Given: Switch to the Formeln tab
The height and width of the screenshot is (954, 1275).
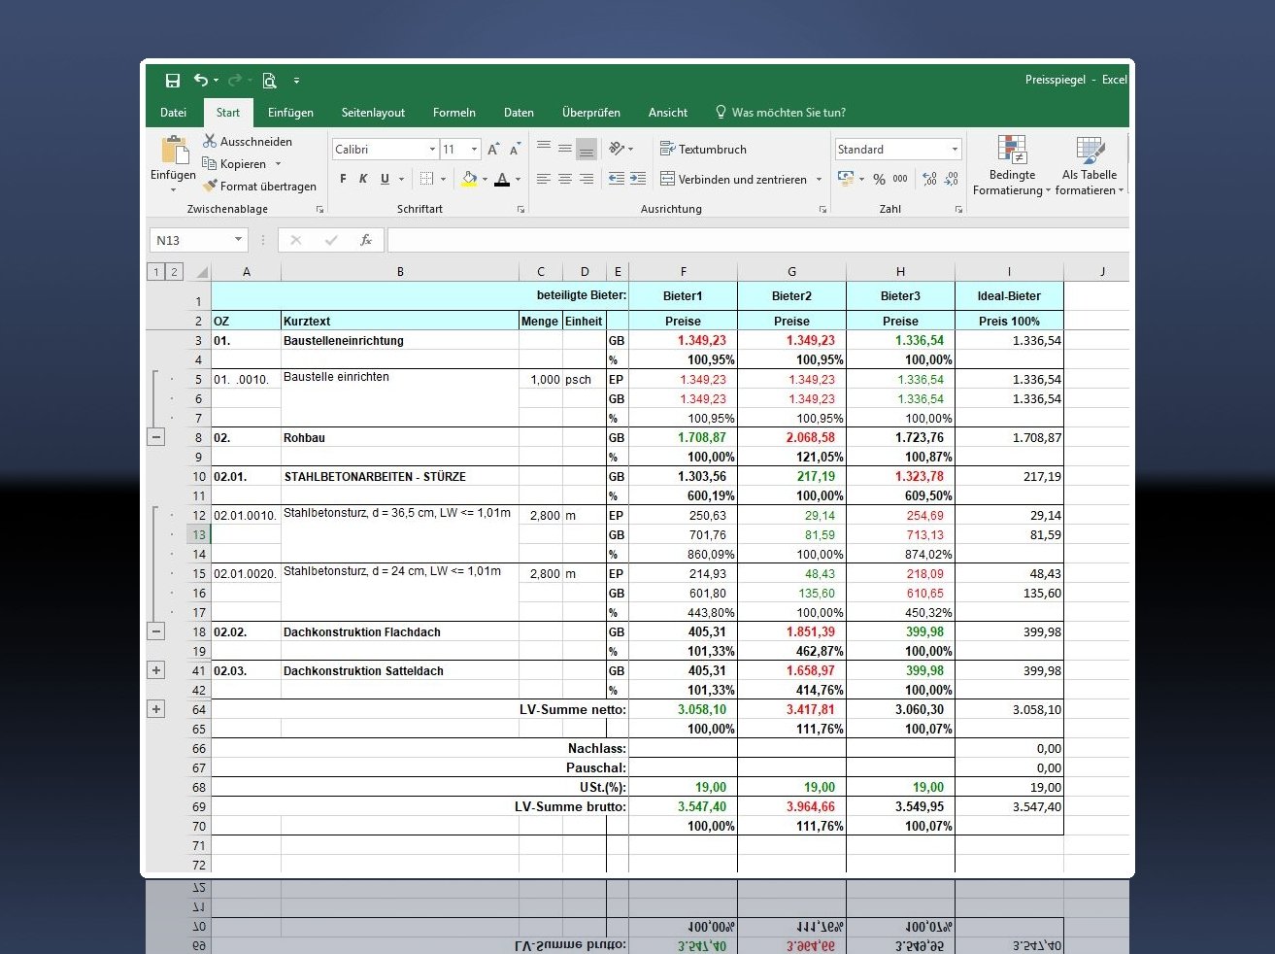Looking at the screenshot, I should tap(453, 113).
